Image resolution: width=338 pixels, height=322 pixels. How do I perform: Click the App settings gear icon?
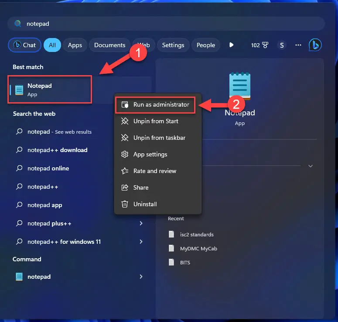pyautogui.click(x=125, y=154)
